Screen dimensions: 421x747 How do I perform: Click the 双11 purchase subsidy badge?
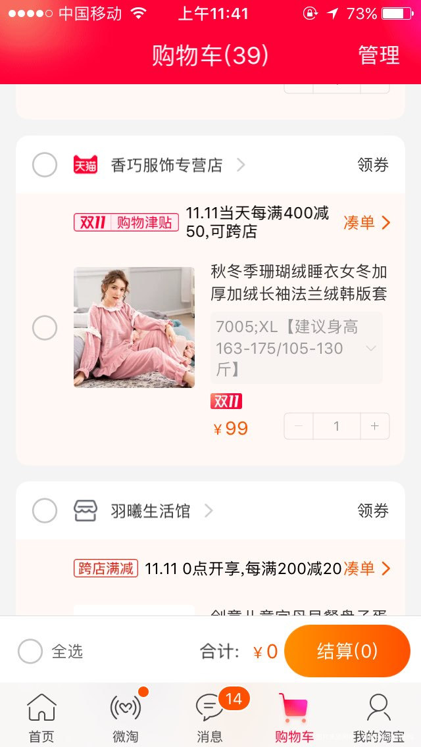click(126, 222)
